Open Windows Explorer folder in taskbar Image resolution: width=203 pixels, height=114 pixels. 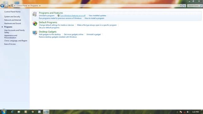point(19,112)
